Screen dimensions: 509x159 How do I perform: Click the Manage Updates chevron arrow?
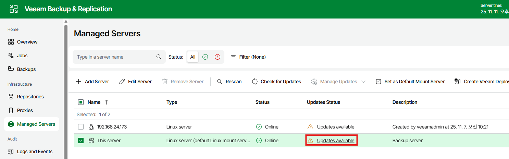(363, 82)
